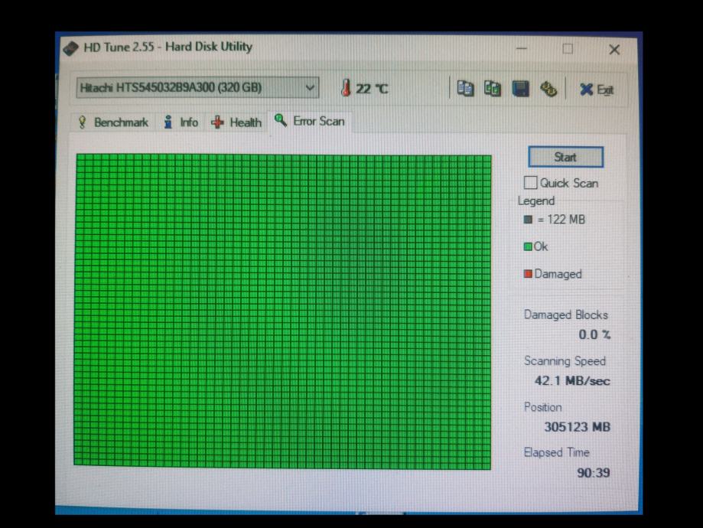The height and width of the screenshot is (528, 703).
Task: Open the options tools icon
Action: [x=548, y=89]
